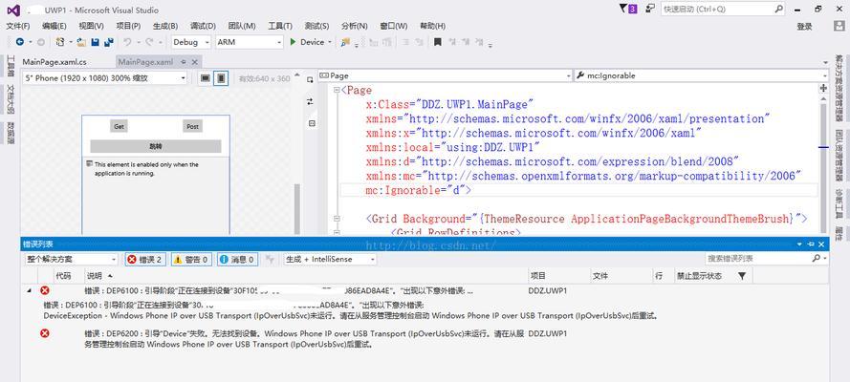Image resolution: width=850 pixels, height=382 pixels.
Task: Switch designer to landscape orientation icon
Action: point(205,78)
